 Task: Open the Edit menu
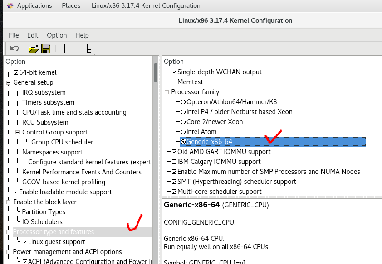33,35
